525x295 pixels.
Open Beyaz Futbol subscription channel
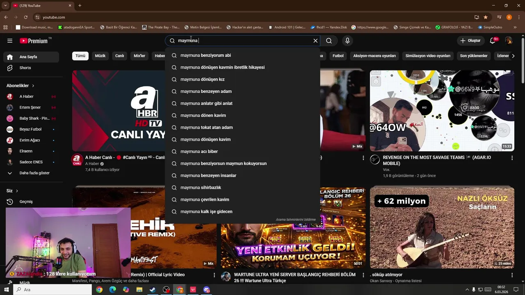point(31,129)
